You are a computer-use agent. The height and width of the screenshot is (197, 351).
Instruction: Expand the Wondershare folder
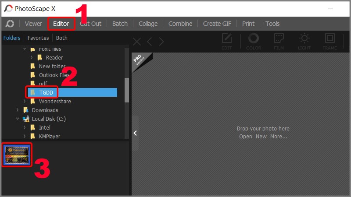click(25, 101)
